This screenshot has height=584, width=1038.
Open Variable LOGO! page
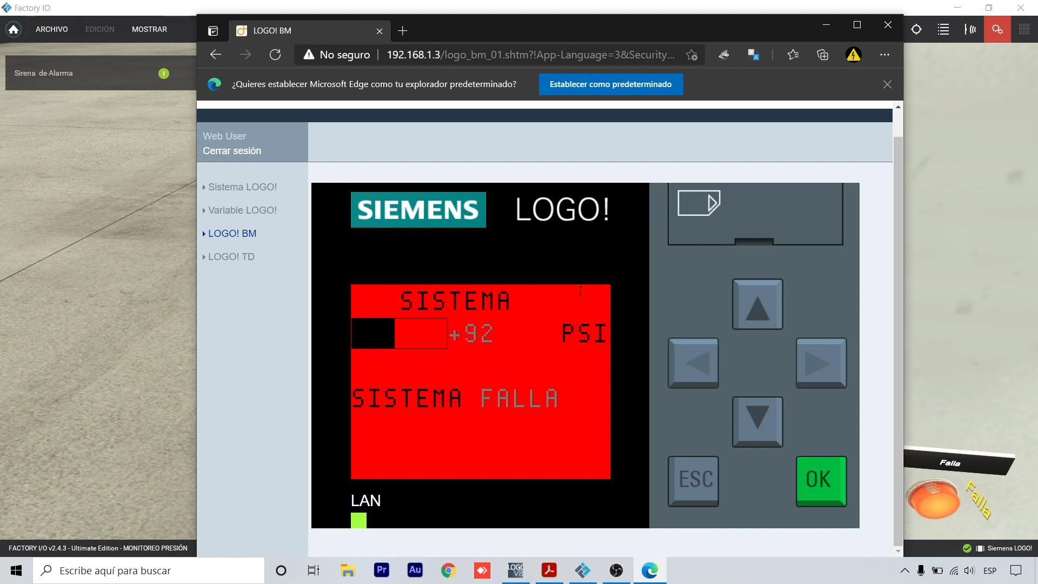coord(242,210)
